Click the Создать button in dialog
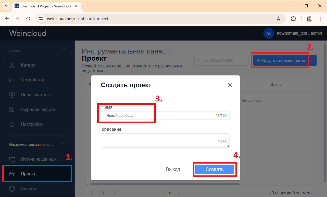 [x=214, y=169]
